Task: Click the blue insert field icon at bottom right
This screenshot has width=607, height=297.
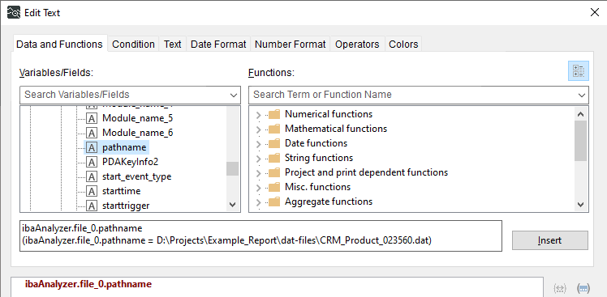Action: tap(583, 288)
